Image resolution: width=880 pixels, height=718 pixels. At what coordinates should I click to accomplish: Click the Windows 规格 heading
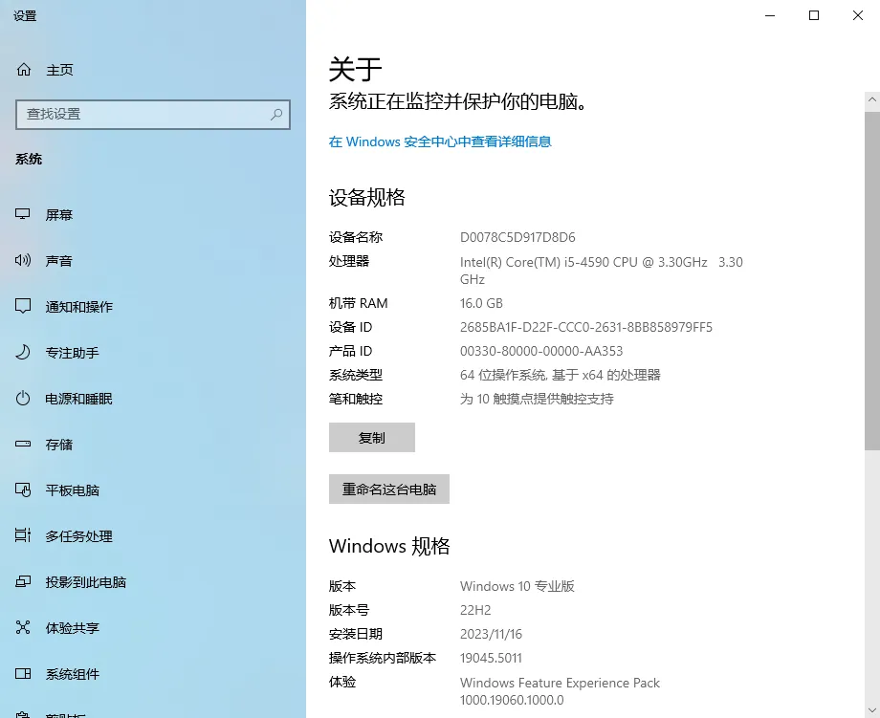[x=389, y=546]
